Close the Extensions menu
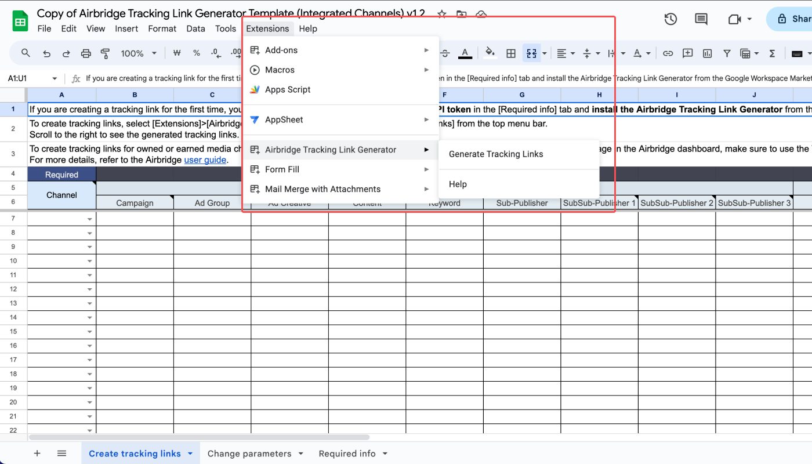 click(x=267, y=28)
